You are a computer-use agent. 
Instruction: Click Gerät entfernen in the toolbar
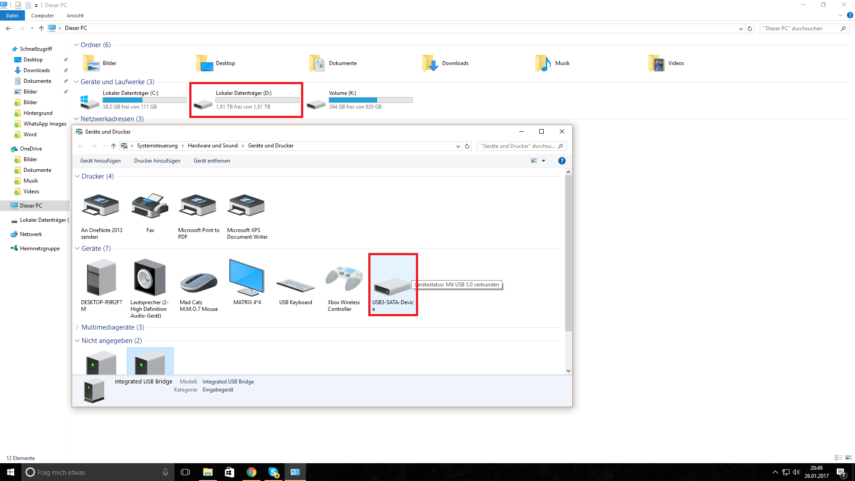click(x=212, y=161)
